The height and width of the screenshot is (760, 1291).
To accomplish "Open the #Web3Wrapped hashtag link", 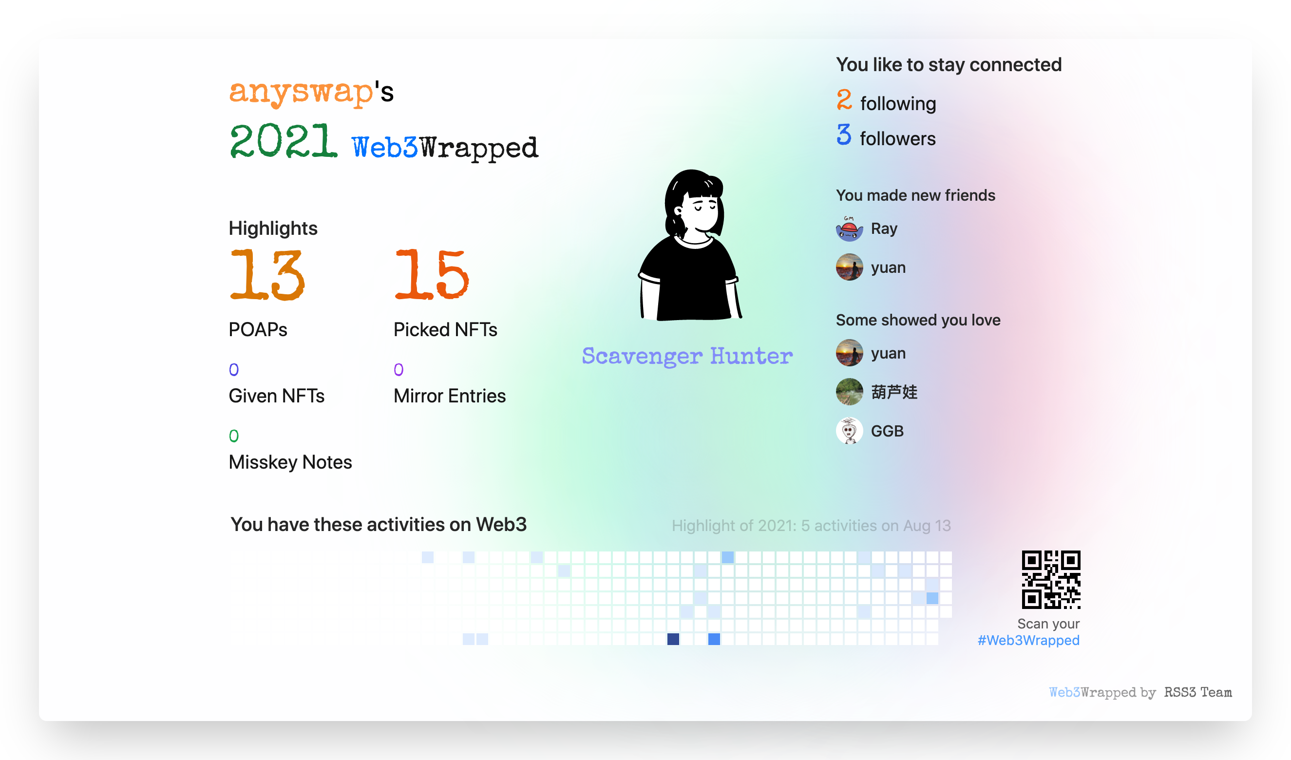I will (1028, 640).
